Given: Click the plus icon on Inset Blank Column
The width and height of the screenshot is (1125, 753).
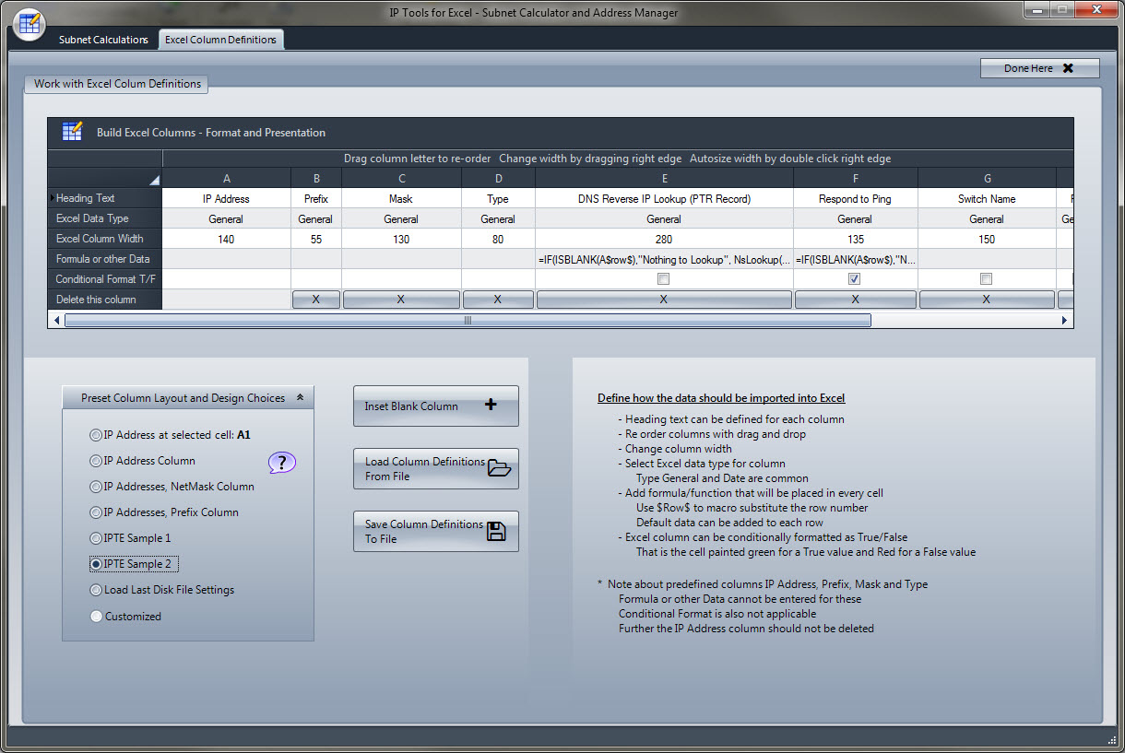Looking at the screenshot, I should click(491, 406).
